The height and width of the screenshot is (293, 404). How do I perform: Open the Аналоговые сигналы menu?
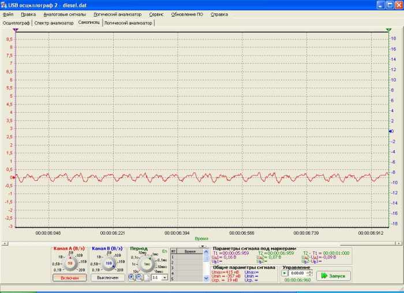(x=65, y=14)
